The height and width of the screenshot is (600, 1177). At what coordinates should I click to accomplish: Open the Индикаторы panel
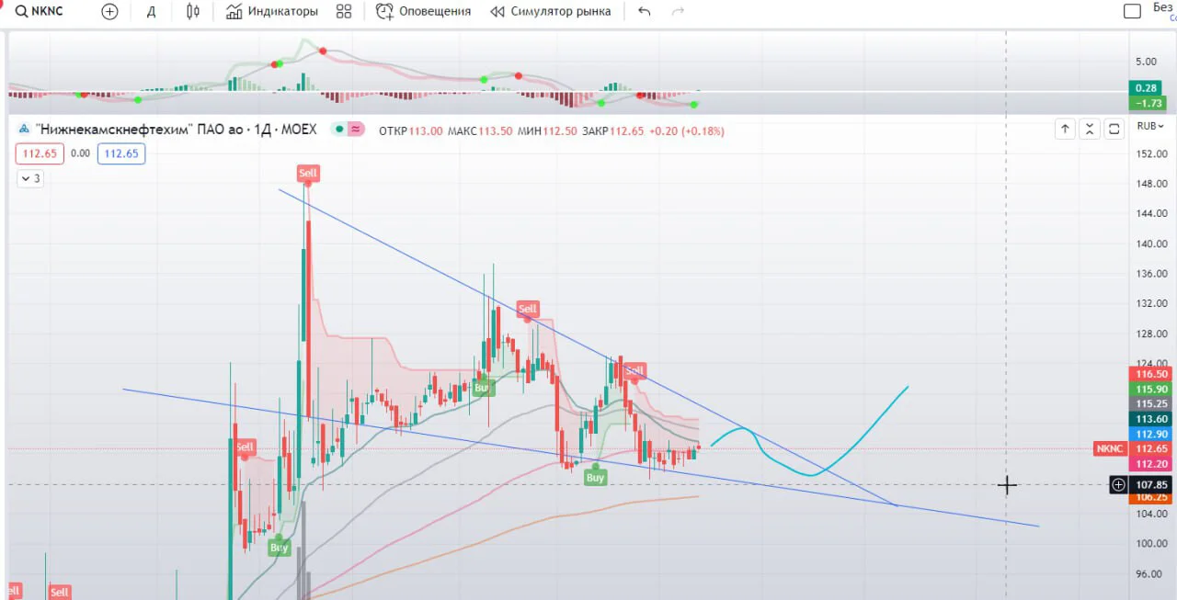point(271,11)
